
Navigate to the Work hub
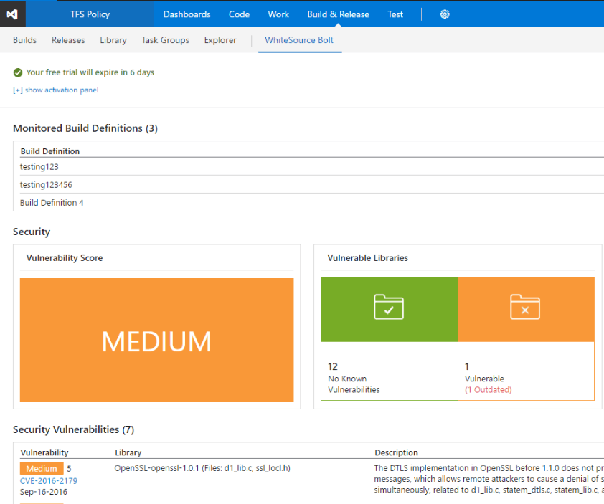pyautogui.click(x=278, y=14)
